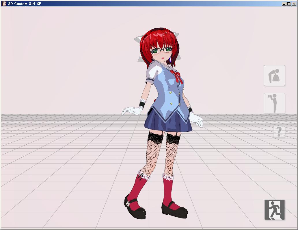Click the character's red hair
The image size is (298, 230).
156,38
